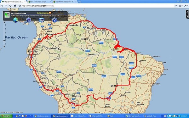Open the Windows start button
The height and width of the screenshot is (118, 189).
[6, 116]
